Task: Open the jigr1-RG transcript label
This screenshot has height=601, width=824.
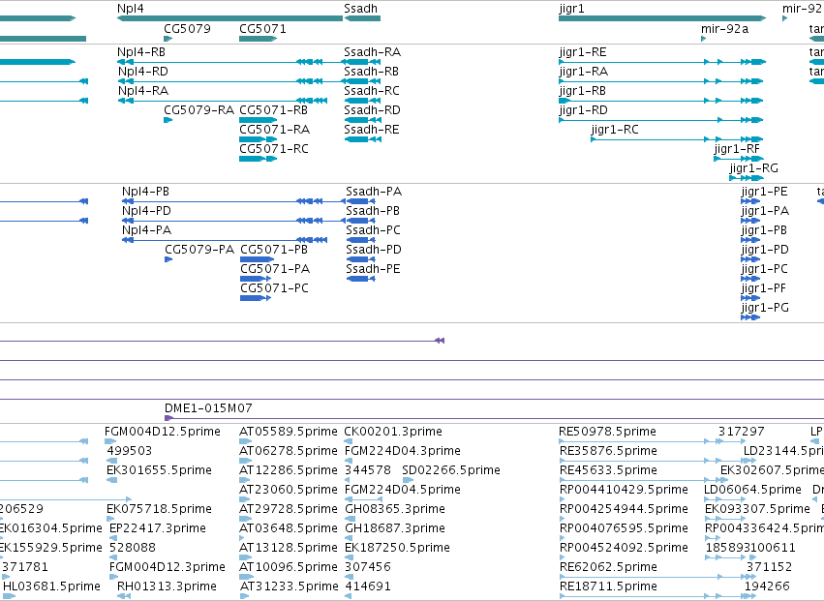Action: click(x=753, y=169)
